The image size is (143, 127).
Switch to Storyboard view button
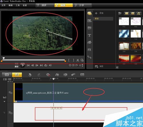[7, 75]
